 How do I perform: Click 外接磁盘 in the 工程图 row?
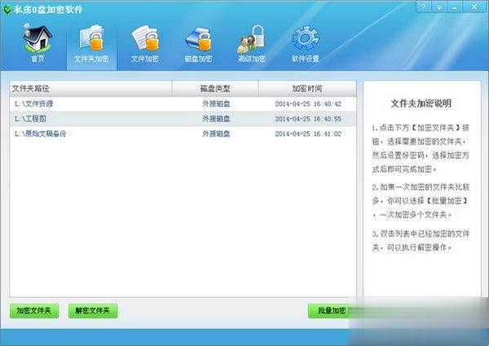tap(216, 119)
